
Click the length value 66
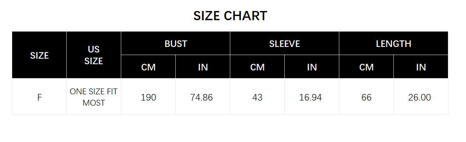pyautogui.click(x=366, y=97)
